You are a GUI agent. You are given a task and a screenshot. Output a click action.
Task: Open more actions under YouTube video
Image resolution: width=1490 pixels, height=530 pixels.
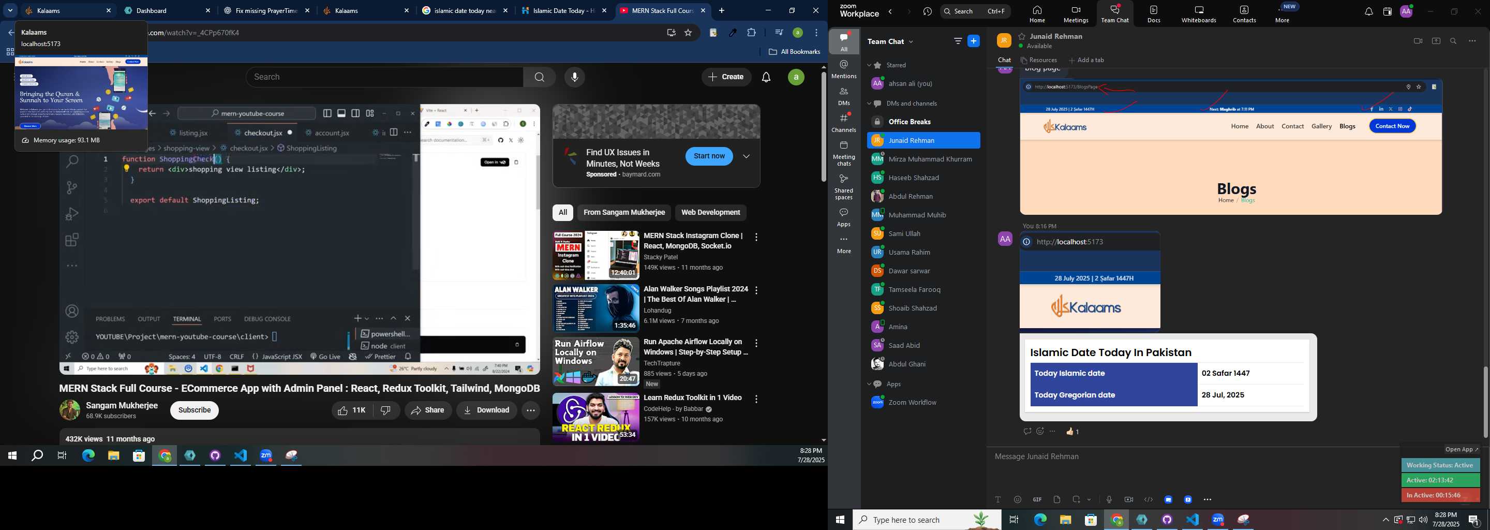[530, 410]
